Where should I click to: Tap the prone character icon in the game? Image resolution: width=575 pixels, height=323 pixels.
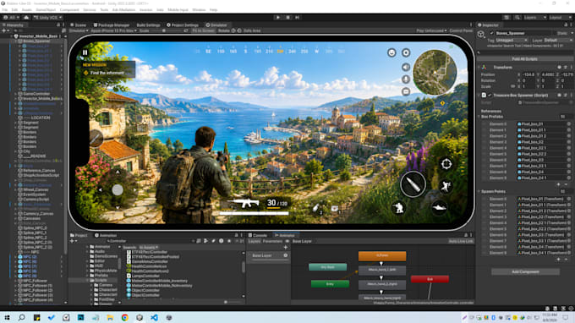439,208
